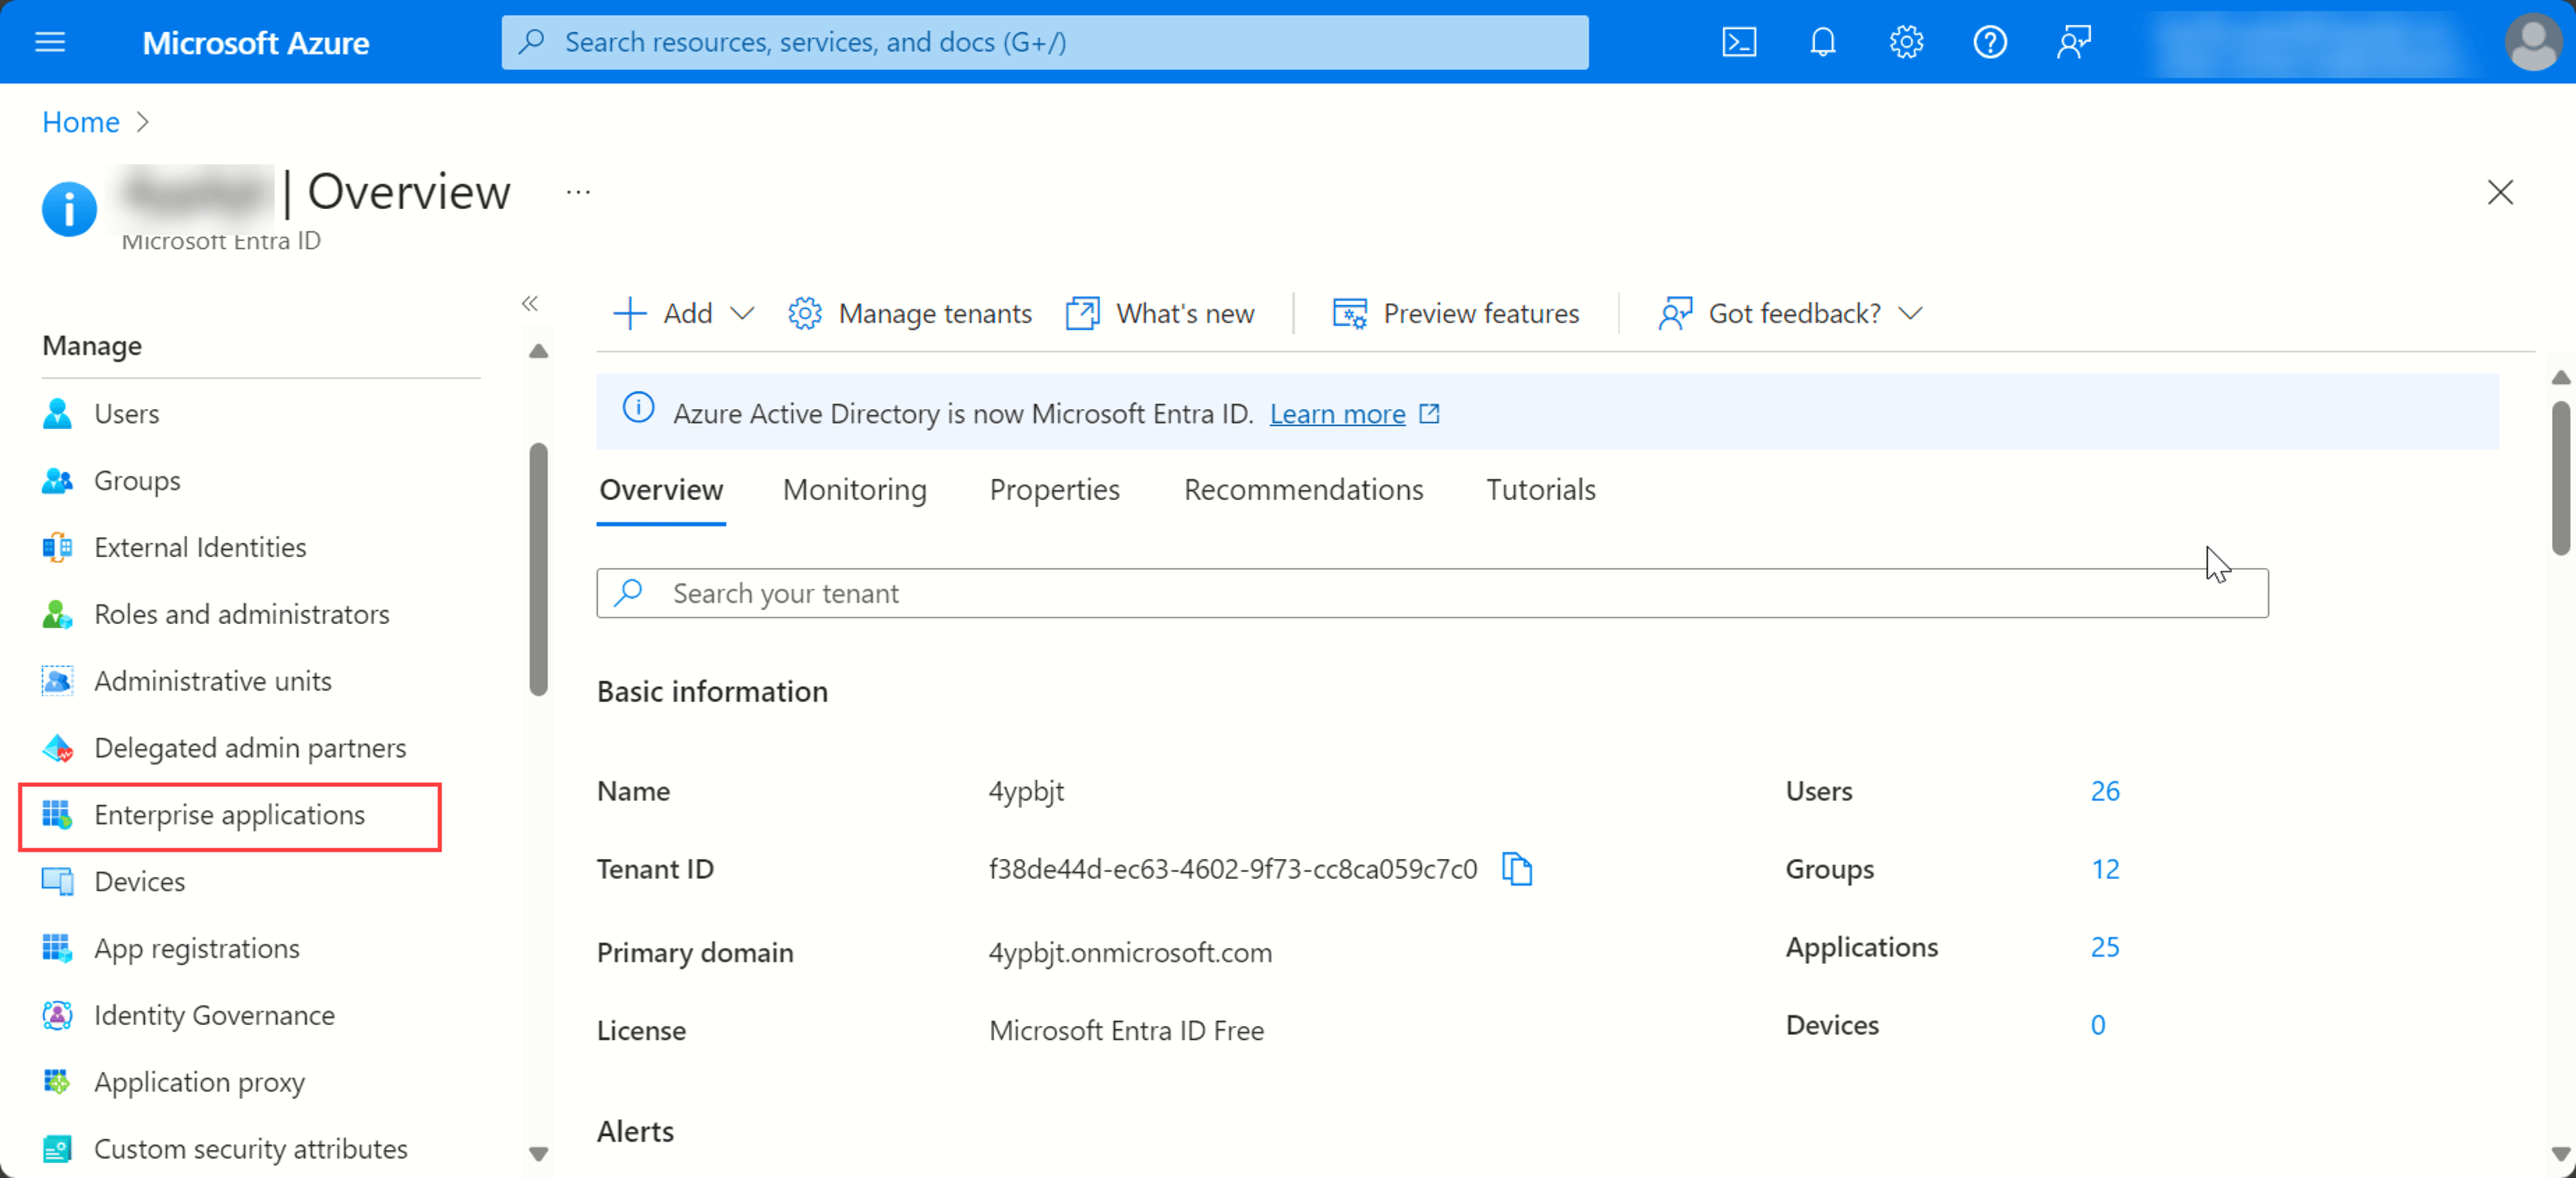This screenshot has height=1178, width=2576.
Task: Open the Users count 26 link
Action: (x=2105, y=791)
